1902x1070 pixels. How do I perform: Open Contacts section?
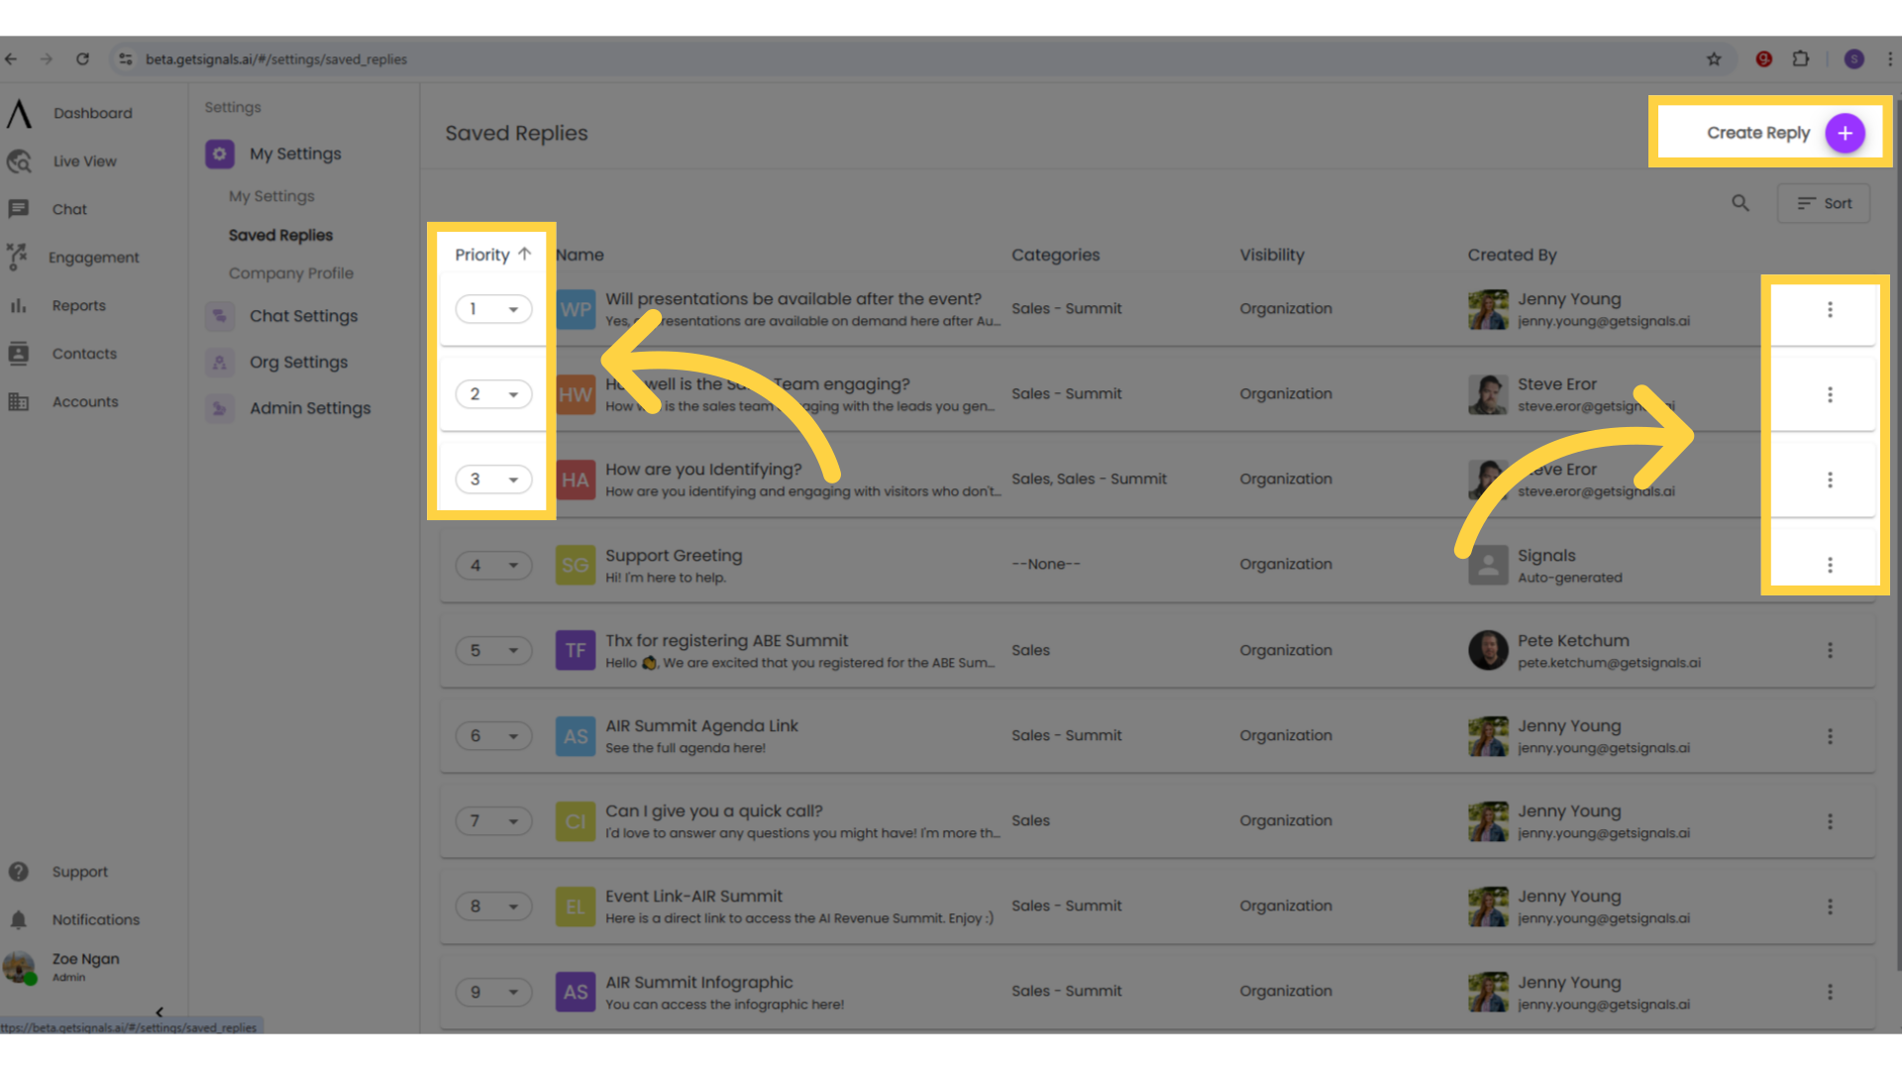pyautogui.click(x=82, y=353)
